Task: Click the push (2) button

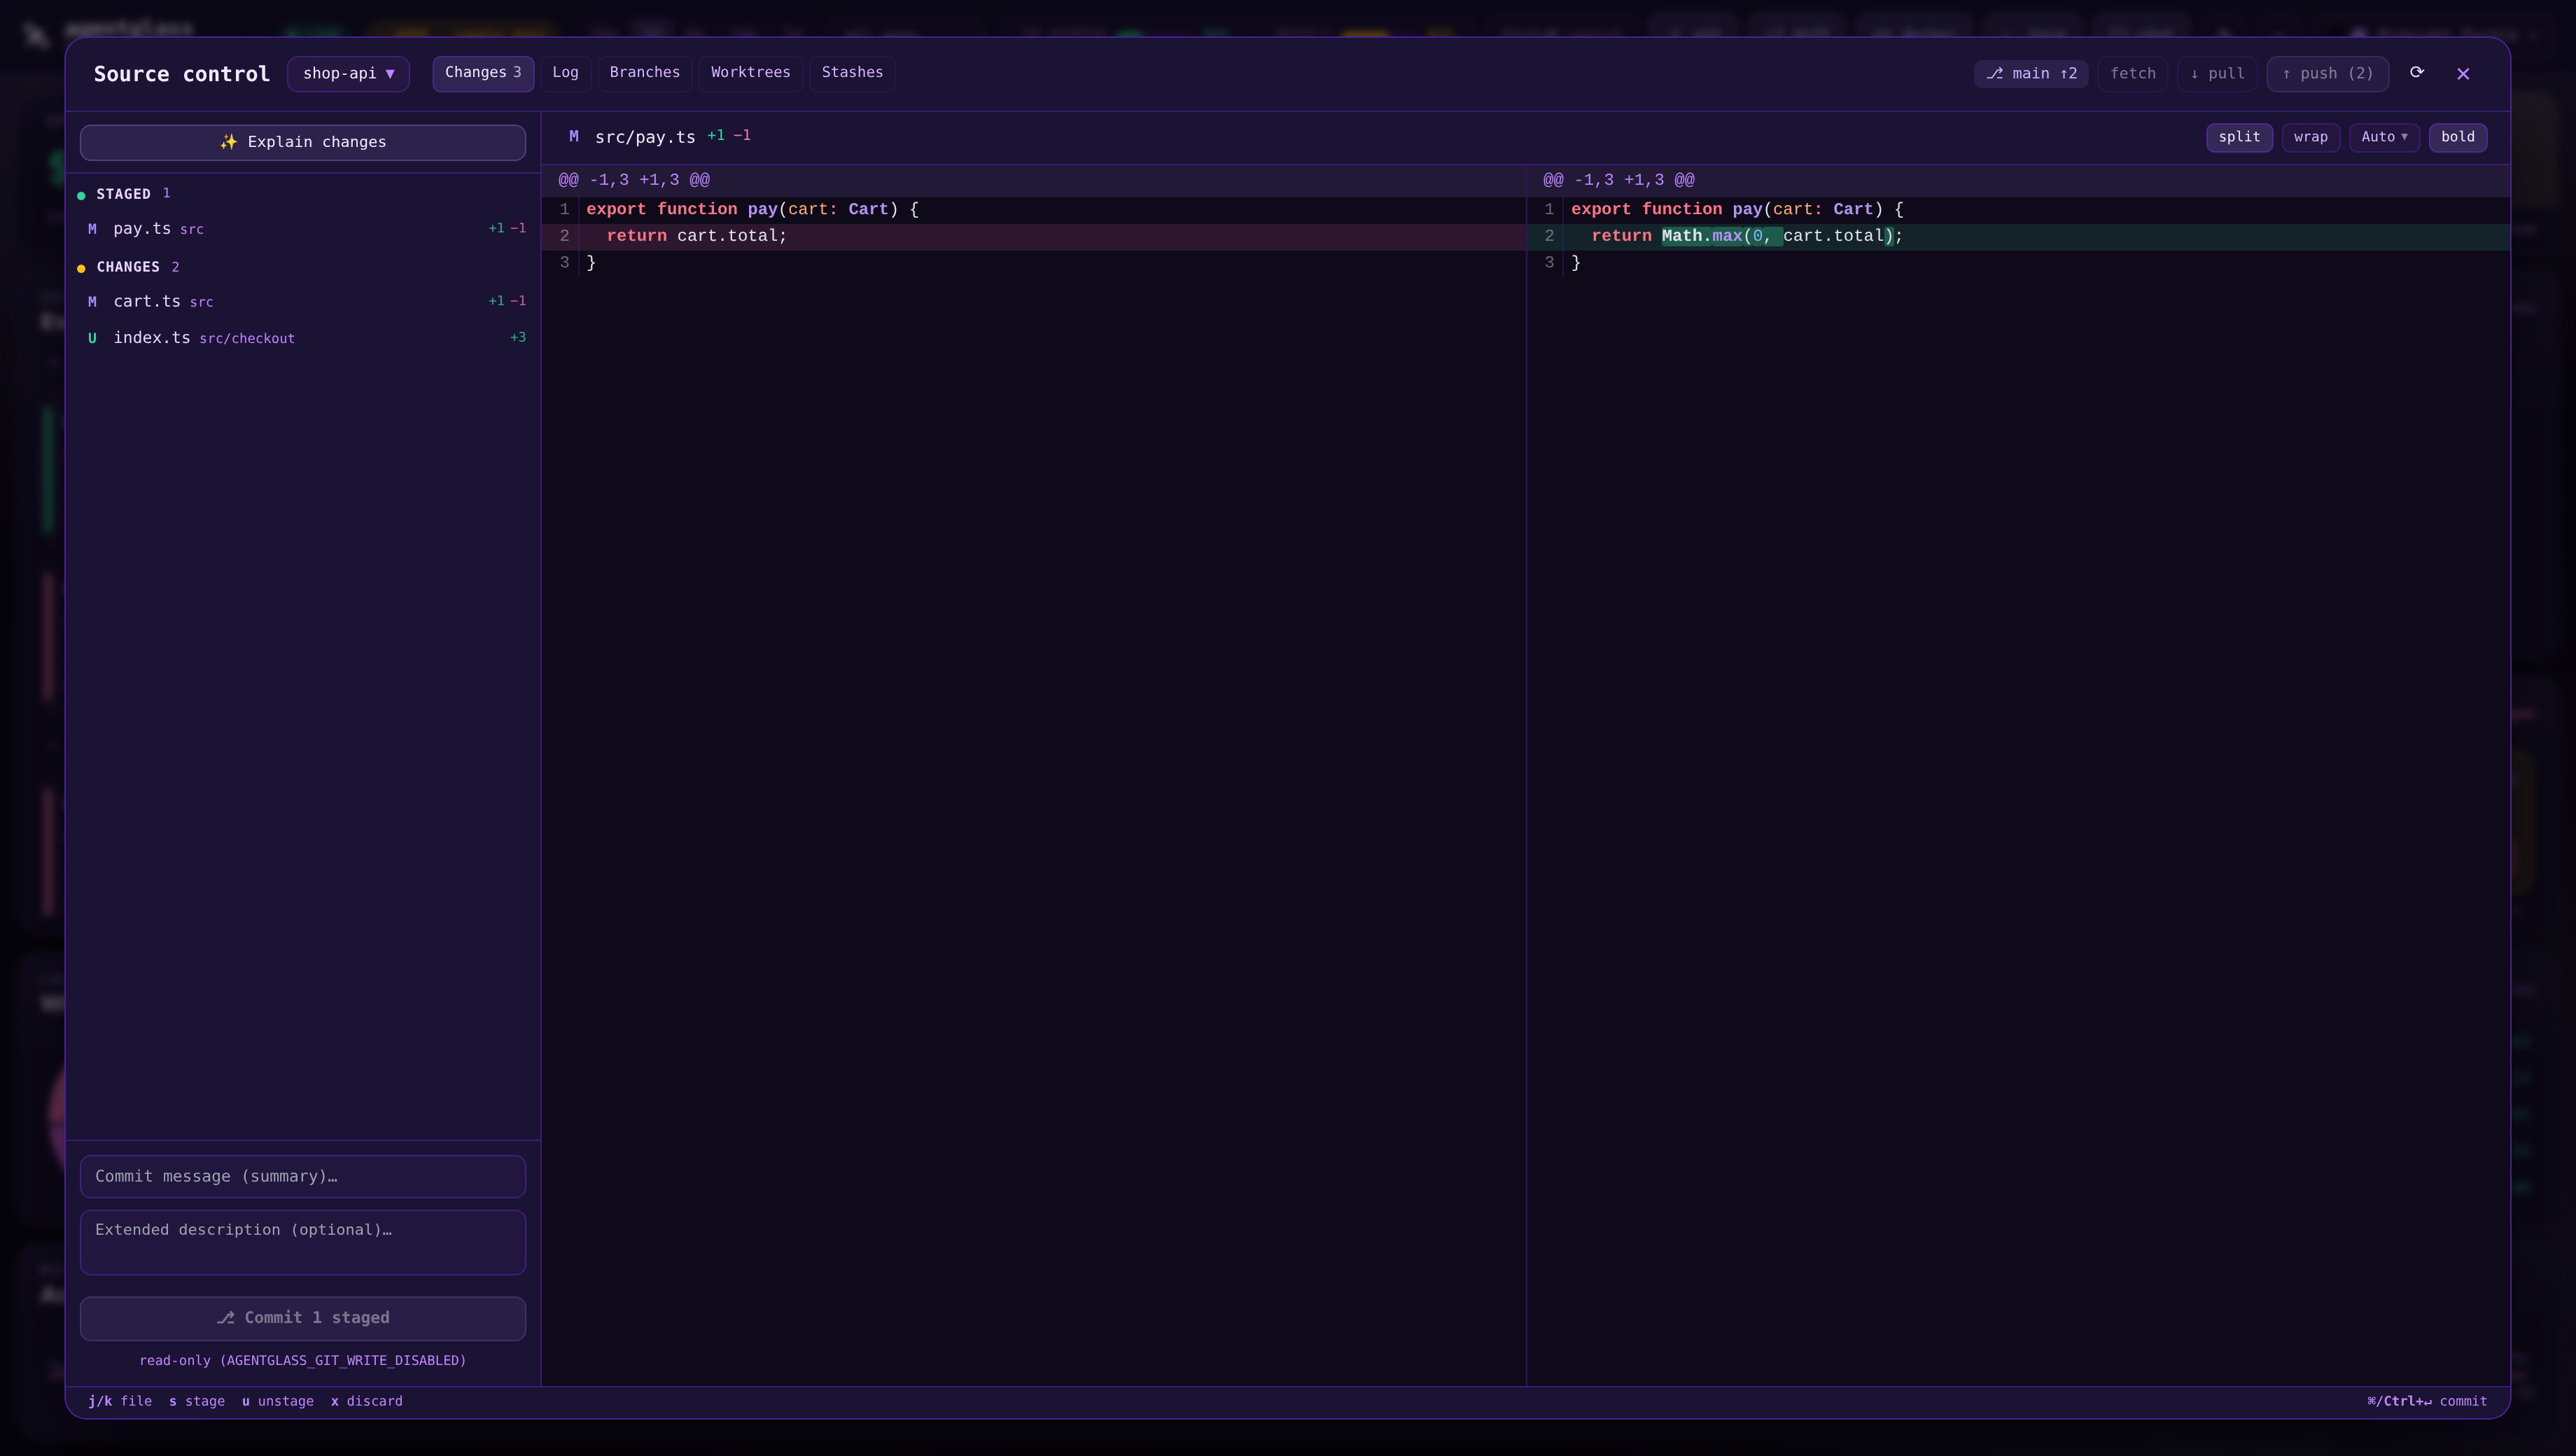Action: coord(2328,74)
